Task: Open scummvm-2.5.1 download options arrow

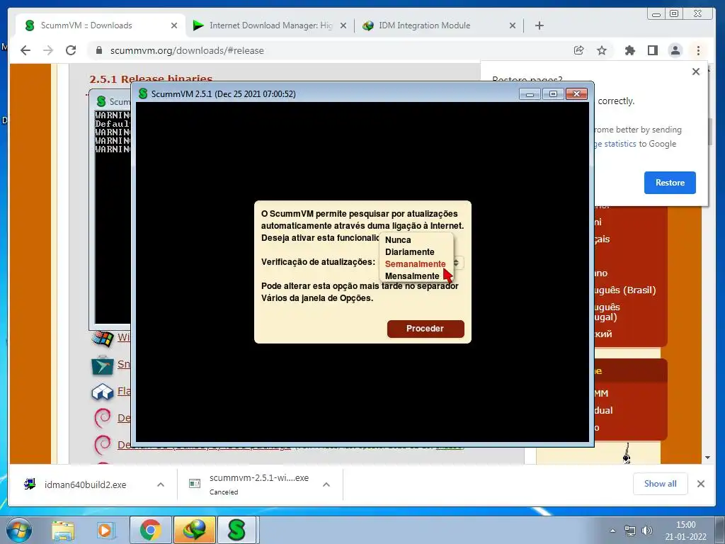Action: click(326, 484)
